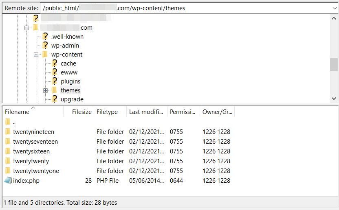Click the plugins folder unknown-state icon

tap(54, 81)
